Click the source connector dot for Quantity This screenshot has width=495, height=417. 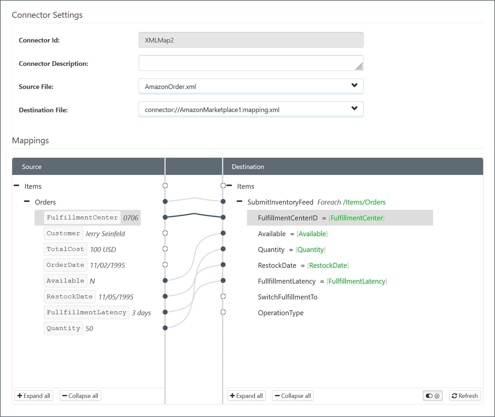[165, 328]
